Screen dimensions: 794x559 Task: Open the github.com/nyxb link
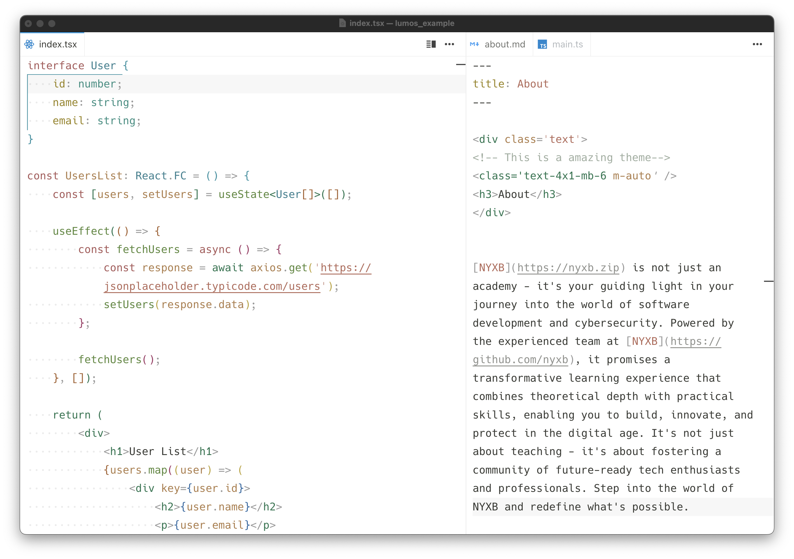coord(520,360)
